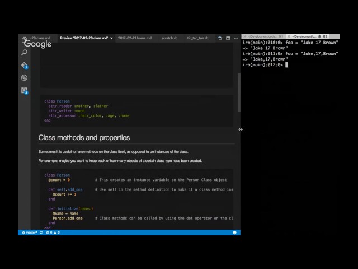Select the first terminal tab ~/Development/code ⌘1
358x269 pixels.
pos(263,36)
